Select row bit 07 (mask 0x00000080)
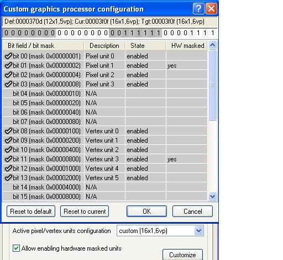The height and width of the screenshot is (260, 283). pos(105,122)
